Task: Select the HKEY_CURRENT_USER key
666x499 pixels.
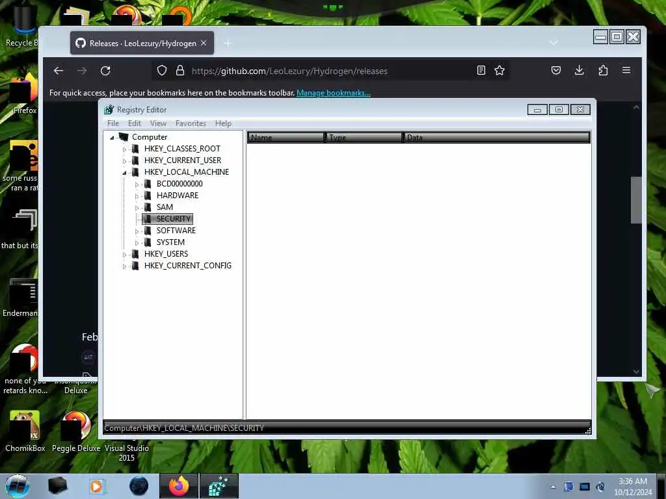Action: (x=183, y=160)
